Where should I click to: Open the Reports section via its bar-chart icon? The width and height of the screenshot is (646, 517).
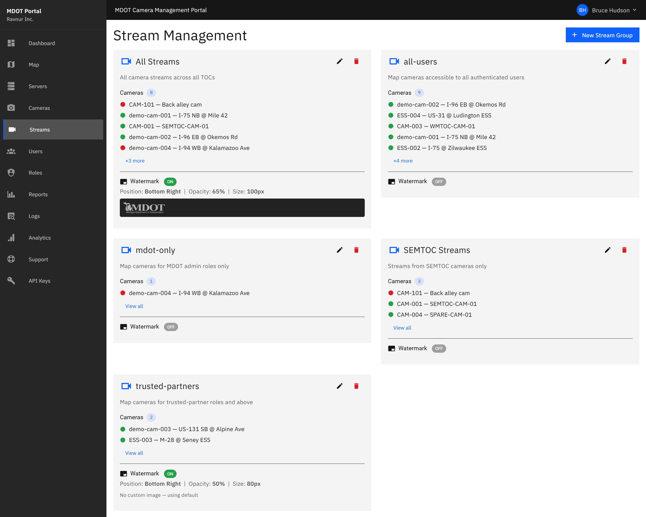[11, 194]
